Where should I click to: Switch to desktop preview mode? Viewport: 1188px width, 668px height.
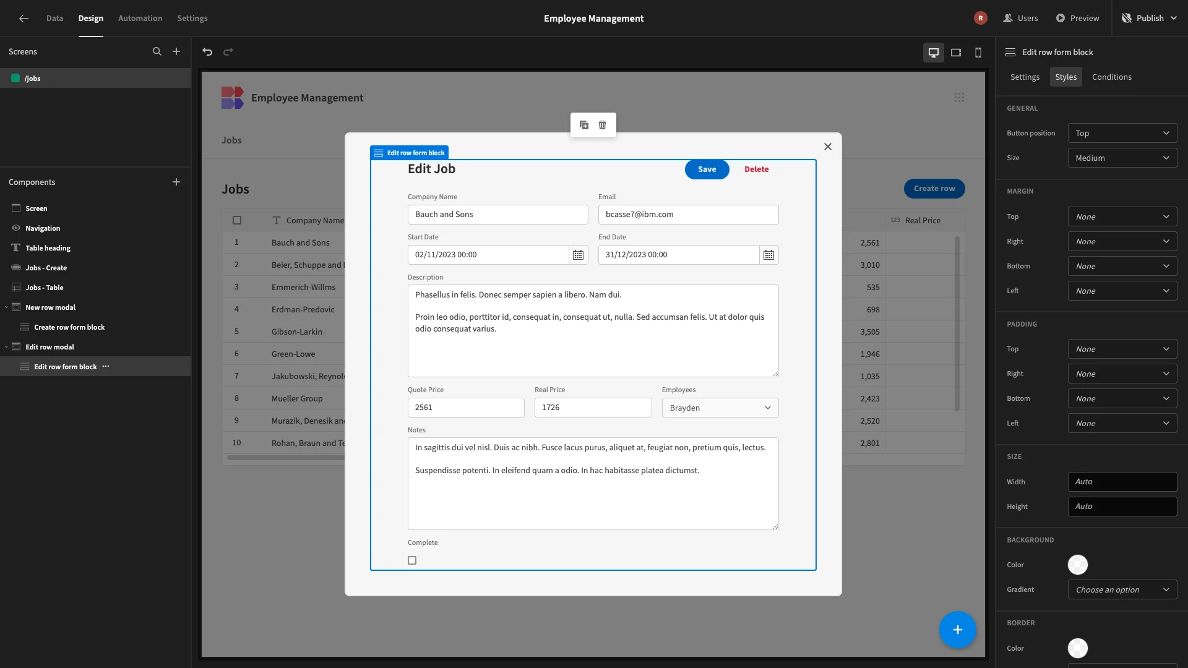[934, 53]
